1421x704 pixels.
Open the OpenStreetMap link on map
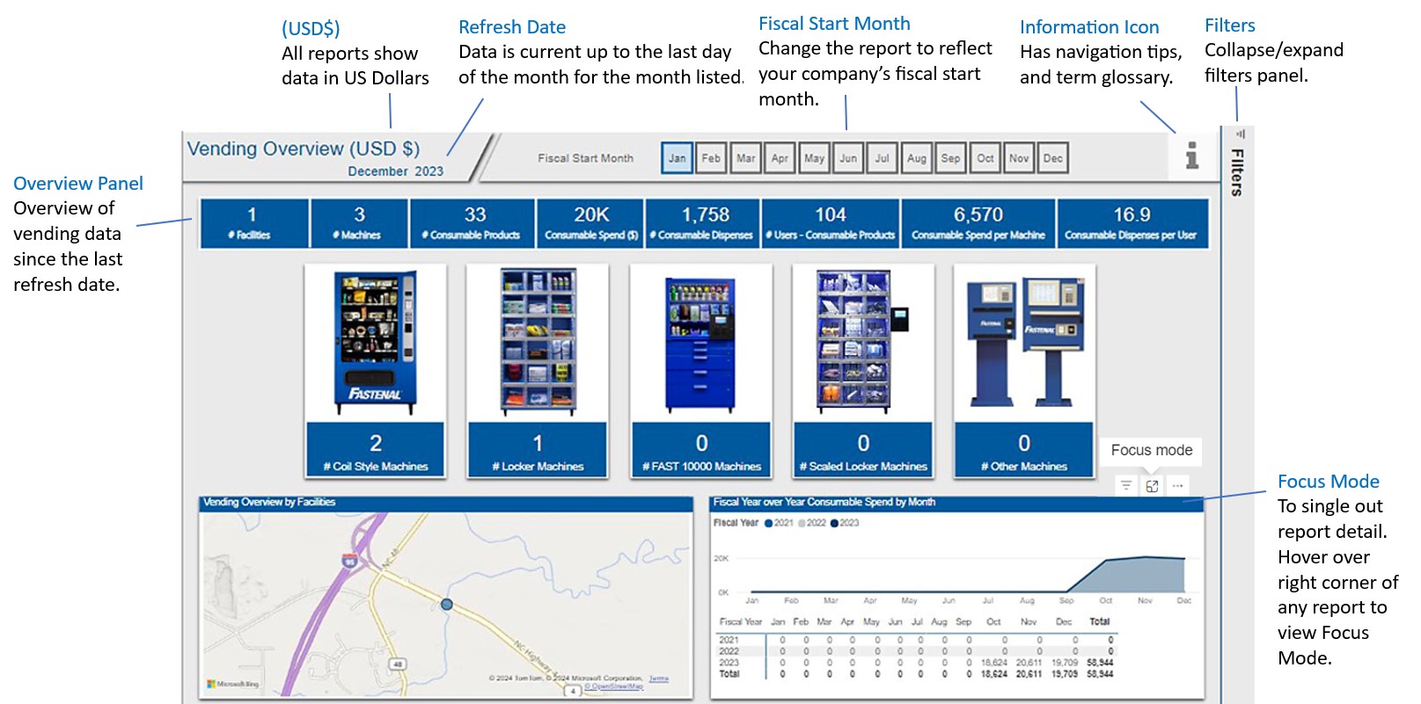pos(614,687)
